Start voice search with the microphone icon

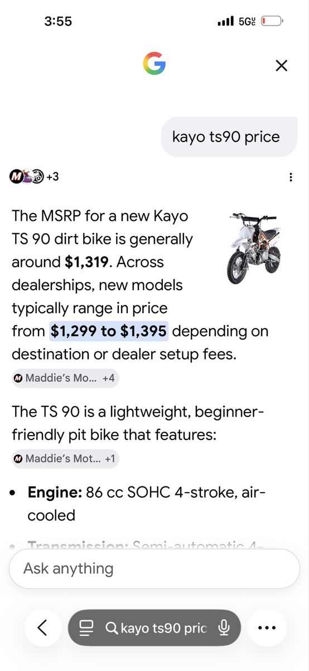[224, 628]
